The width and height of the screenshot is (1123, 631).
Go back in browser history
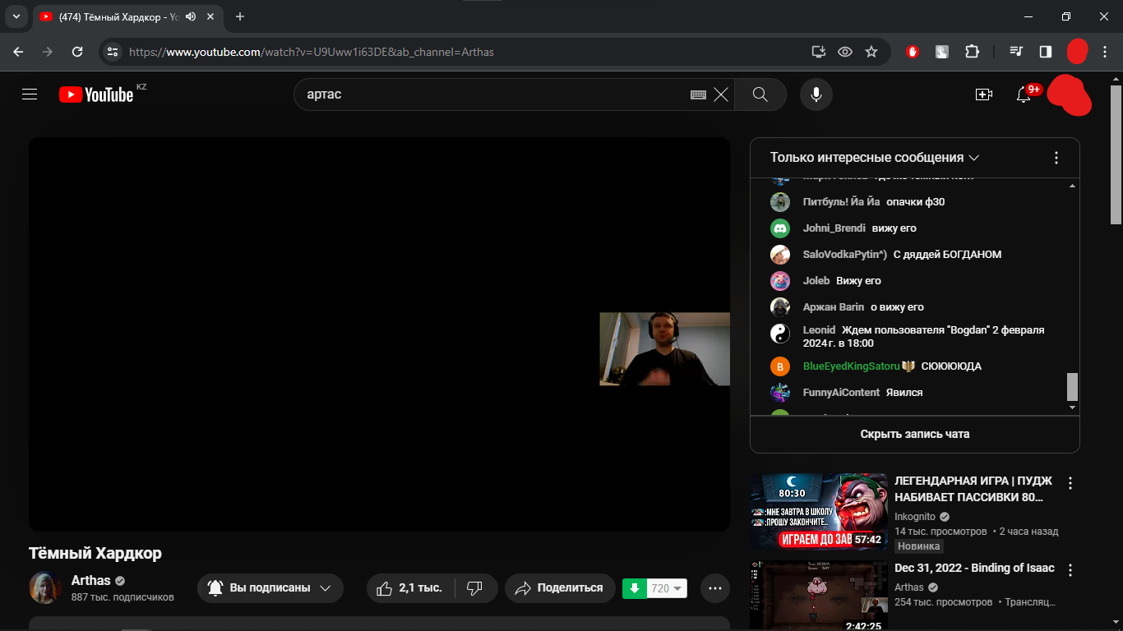click(19, 52)
